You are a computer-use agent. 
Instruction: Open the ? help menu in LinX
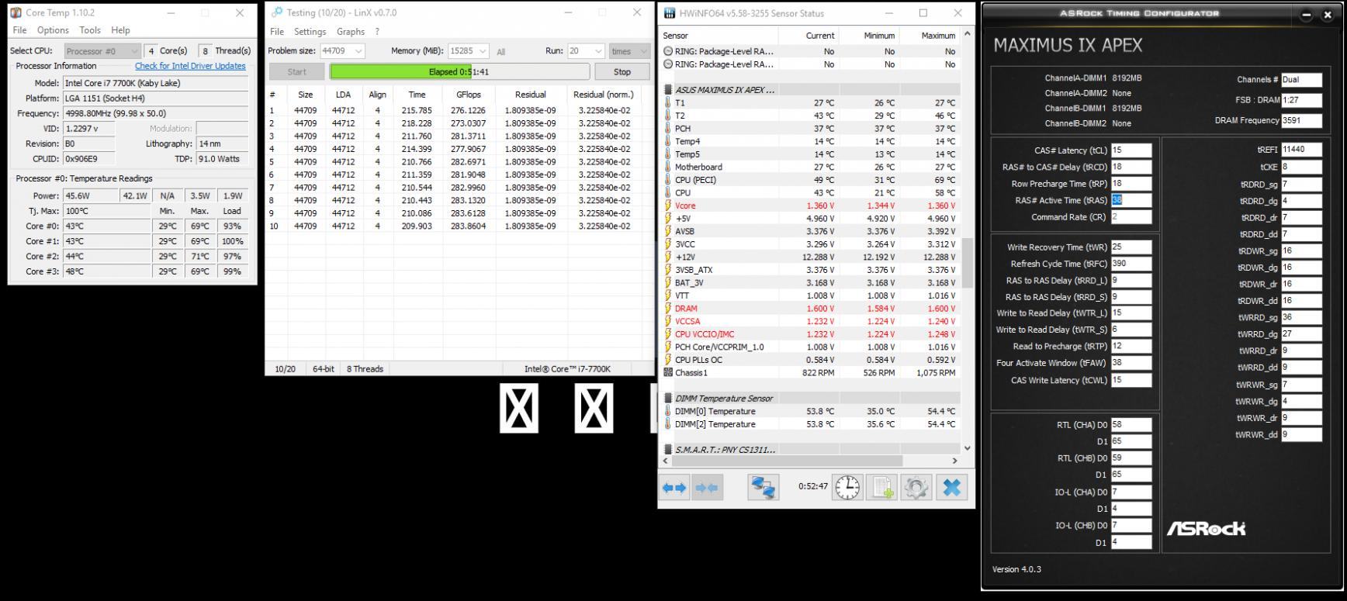point(377,32)
